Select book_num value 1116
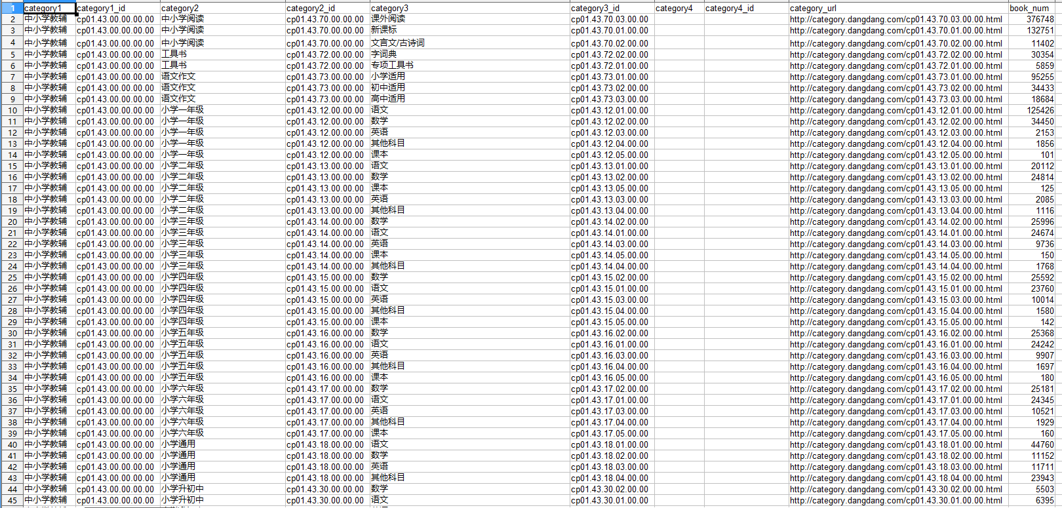The width and height of the screenshot is (1062, 508). coord(1032,210)
